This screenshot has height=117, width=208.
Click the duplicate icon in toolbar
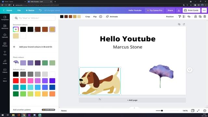click(x=200, y=17)
